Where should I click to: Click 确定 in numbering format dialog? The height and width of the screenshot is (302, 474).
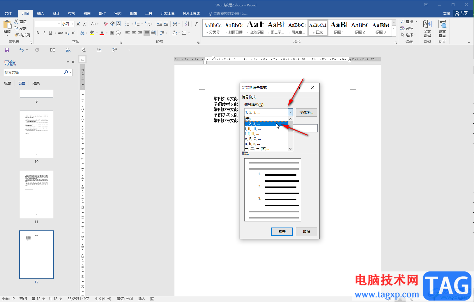pos(282,232)
